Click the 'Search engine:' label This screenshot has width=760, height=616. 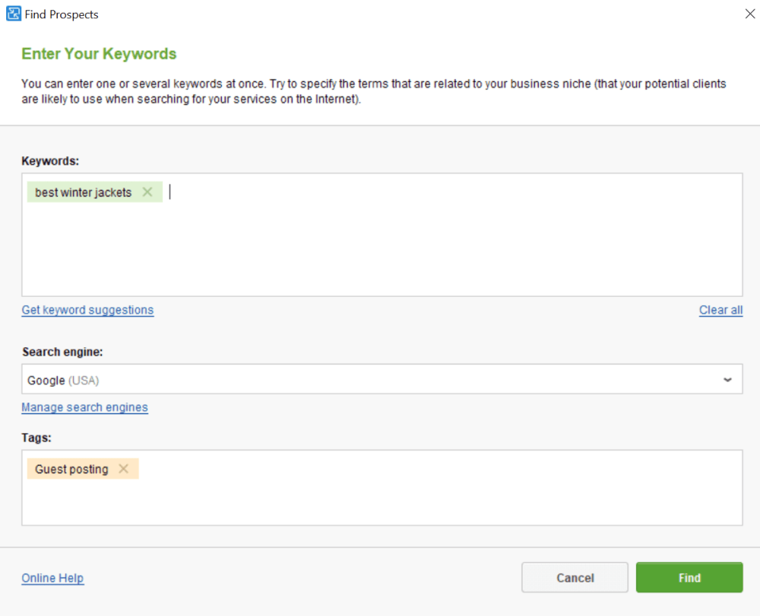62,352
